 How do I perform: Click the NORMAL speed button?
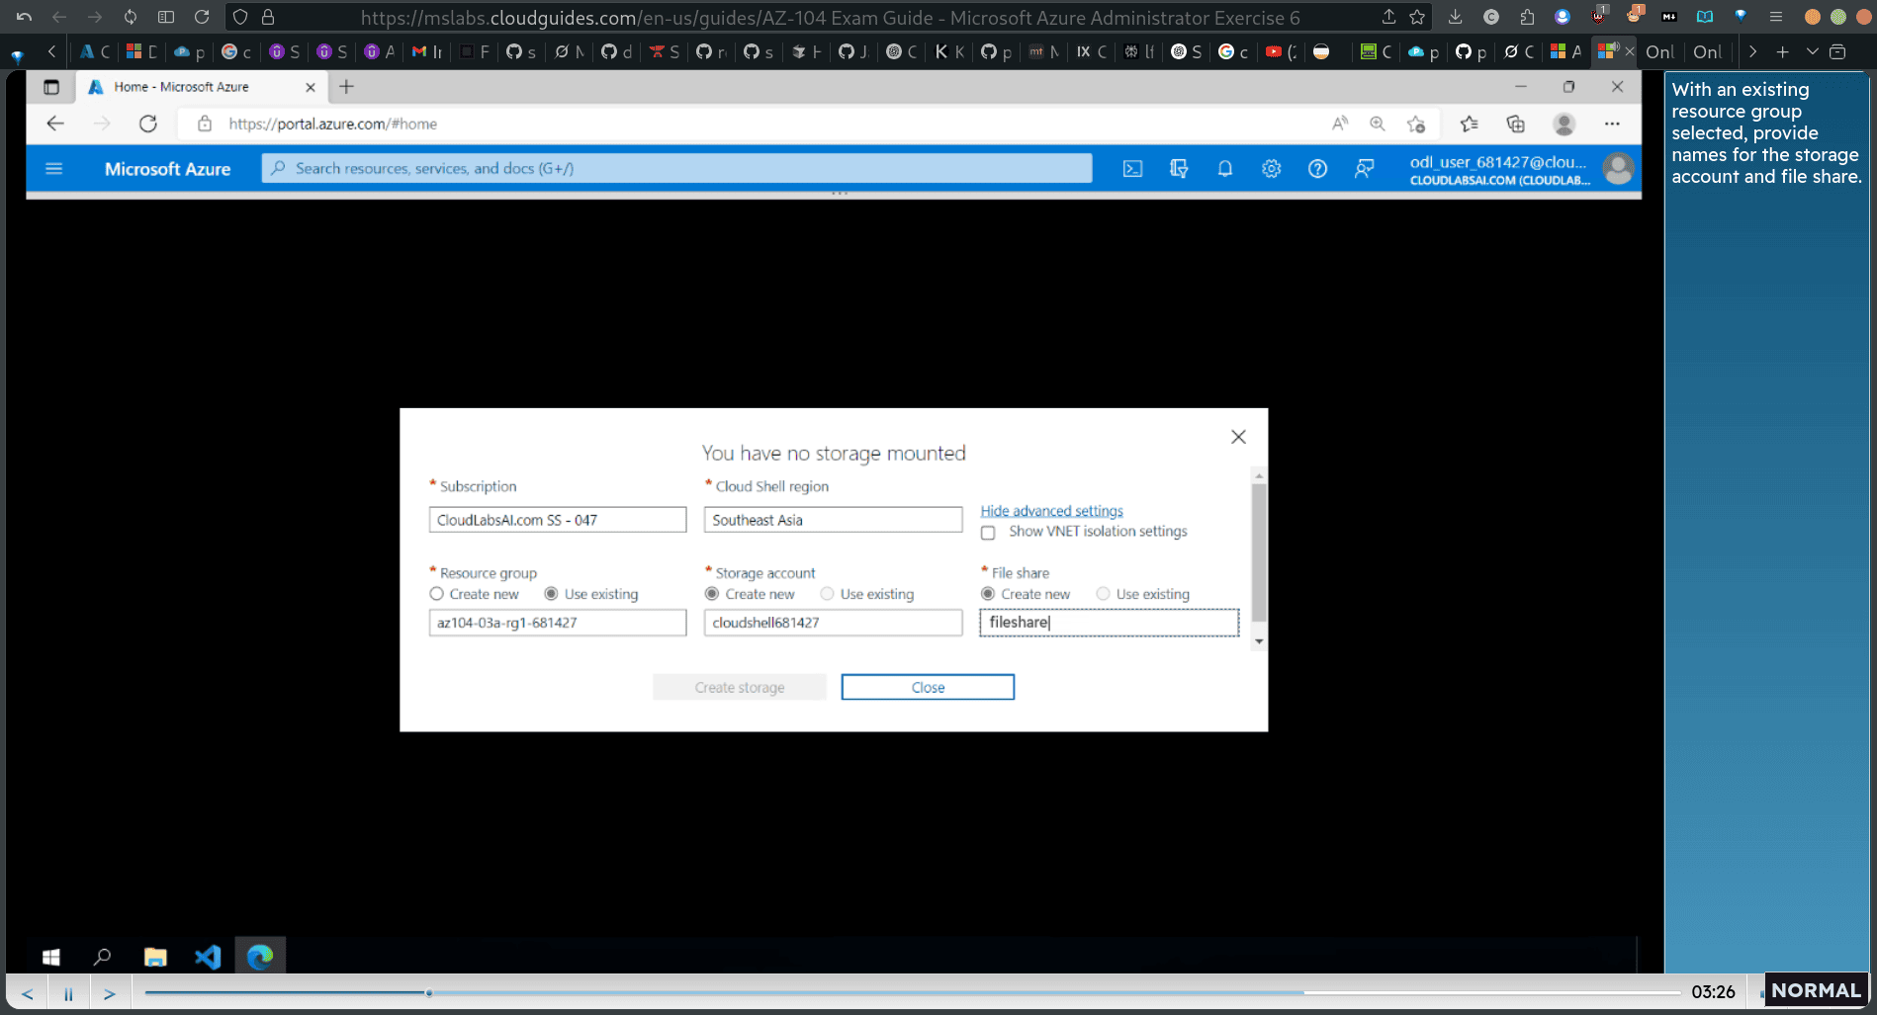[x=1816, y=990]
